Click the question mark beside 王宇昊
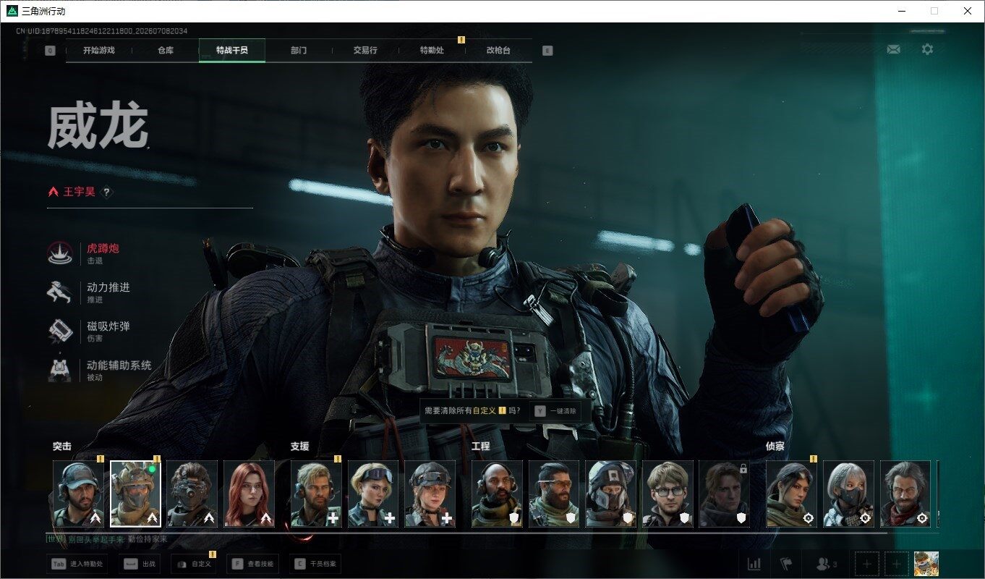The width and height of the screenshot is (985, 579). pyautogui.click(x=106, y=192)
